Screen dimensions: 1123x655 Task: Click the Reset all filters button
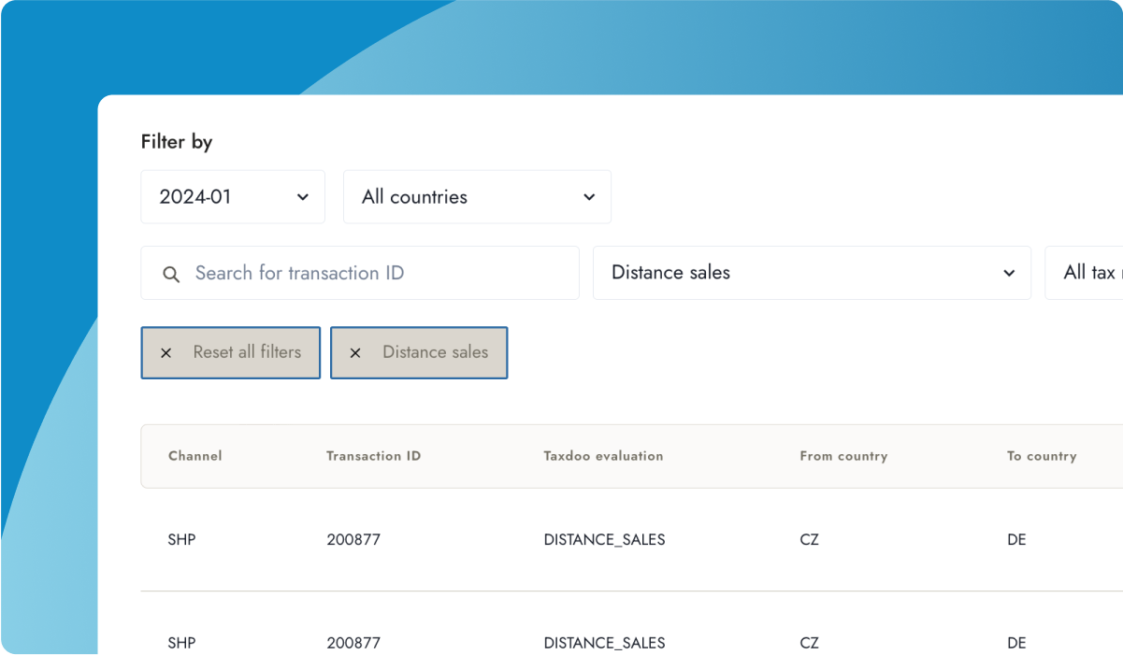pos(231,352)
